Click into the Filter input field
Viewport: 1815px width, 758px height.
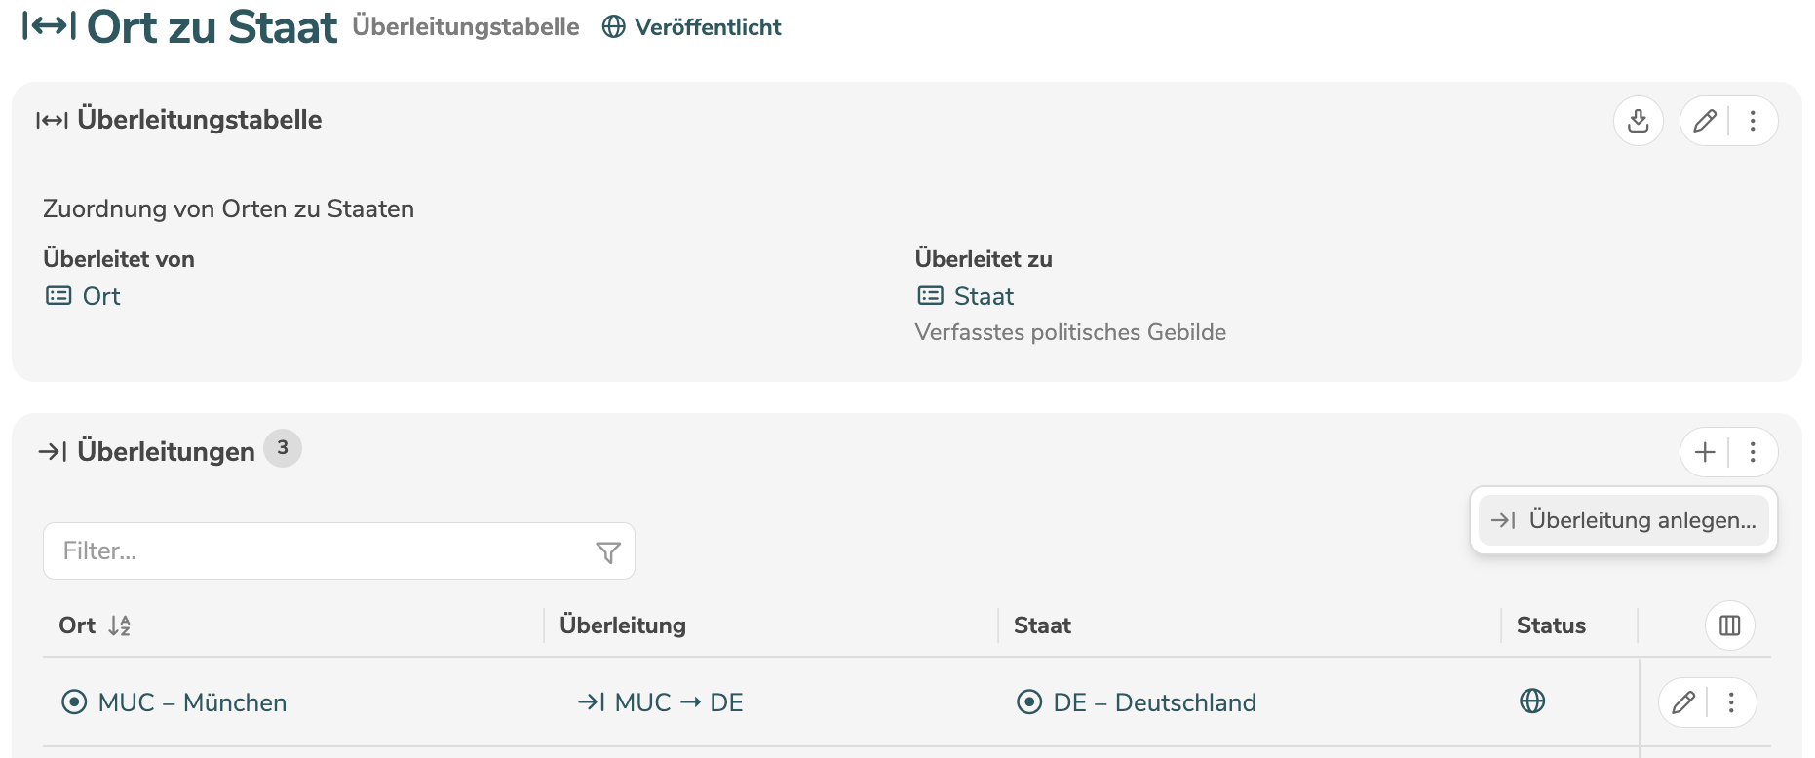(x=292, y=551)
